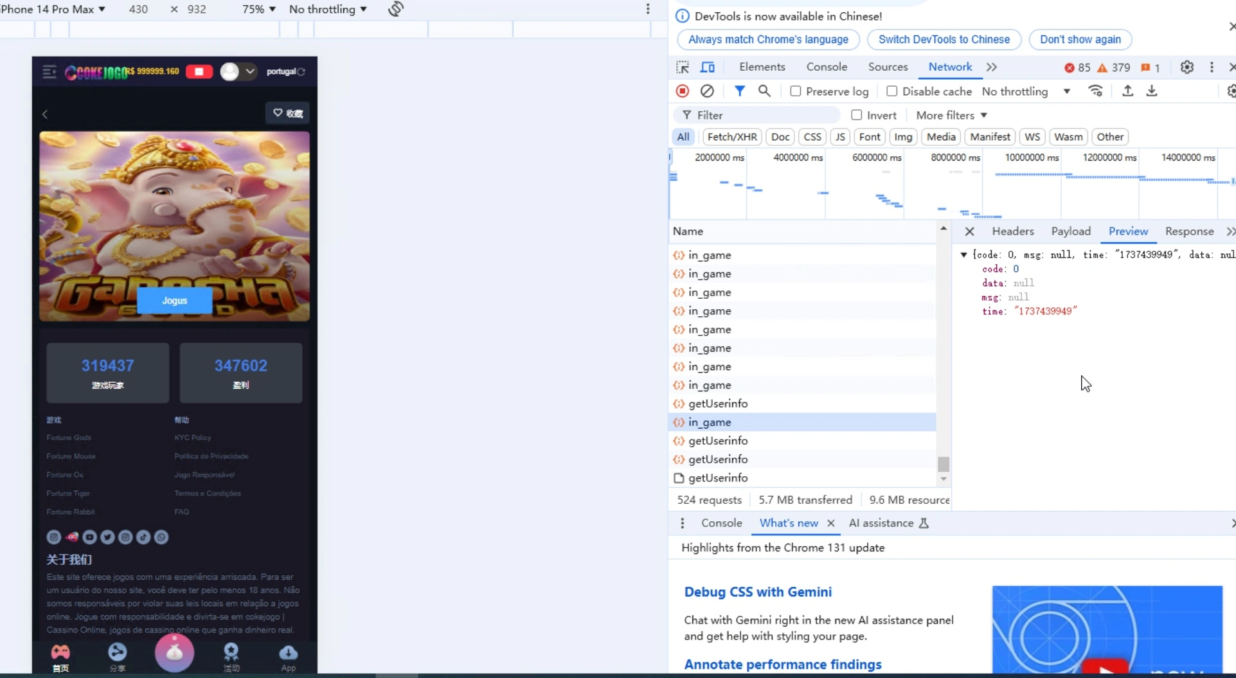1236x678 pixels.
Task: Enable Disable cache checkbox
Action: tap(892, 91)
